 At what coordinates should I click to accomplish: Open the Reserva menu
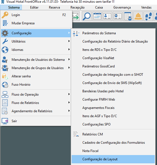(54, 7)
